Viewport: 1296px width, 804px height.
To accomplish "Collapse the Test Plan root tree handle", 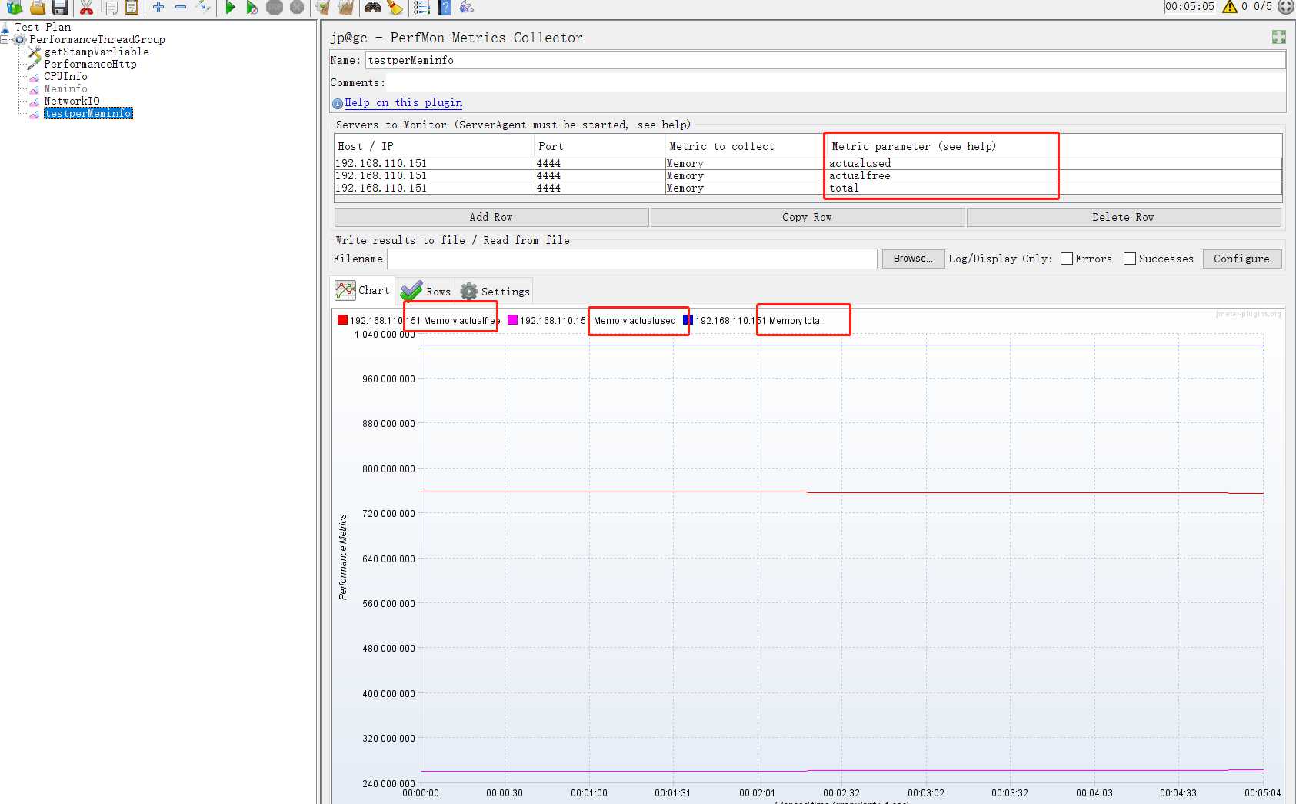I will click(x=5, y=39).
